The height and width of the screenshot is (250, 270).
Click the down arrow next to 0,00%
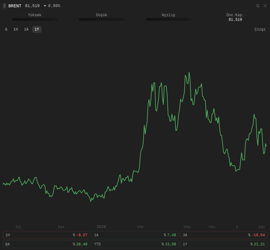(x=45, y=6)
